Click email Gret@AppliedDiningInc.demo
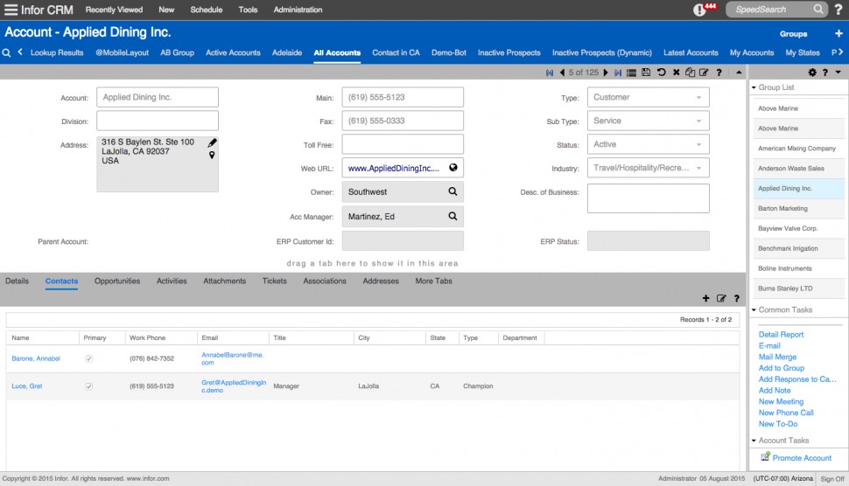This screenshot has width=849, height=486. pyautogui.click(x=234, y=386)
